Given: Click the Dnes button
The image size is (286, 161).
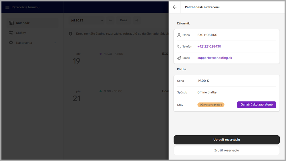Looking at the screenshot, I should click(x=124, y=21).
